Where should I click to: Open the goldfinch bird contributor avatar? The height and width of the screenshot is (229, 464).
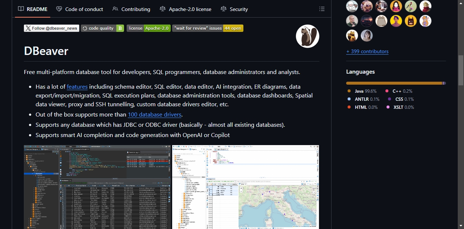pos(411,6)
